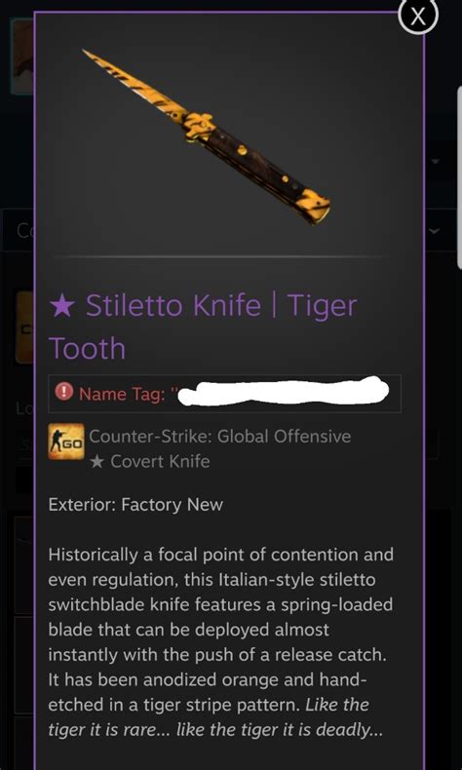Select the Exterior: Factory New line
This screenshot has height=770, width=462.
(135, 504)
